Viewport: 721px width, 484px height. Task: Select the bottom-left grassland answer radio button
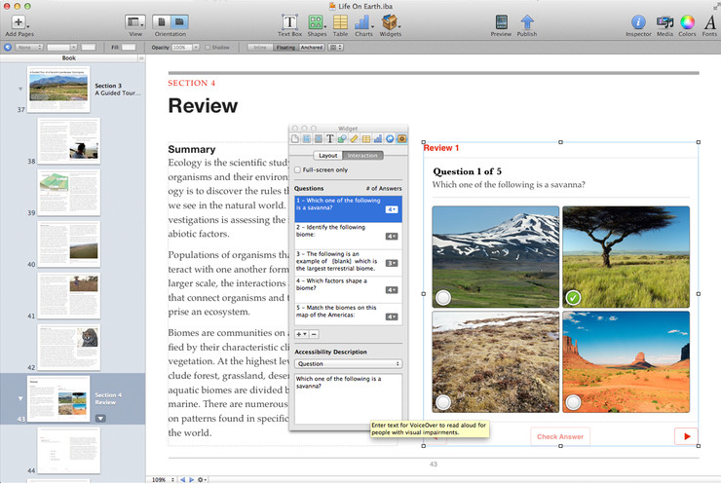pyautogui.click(x=443, y=402)
